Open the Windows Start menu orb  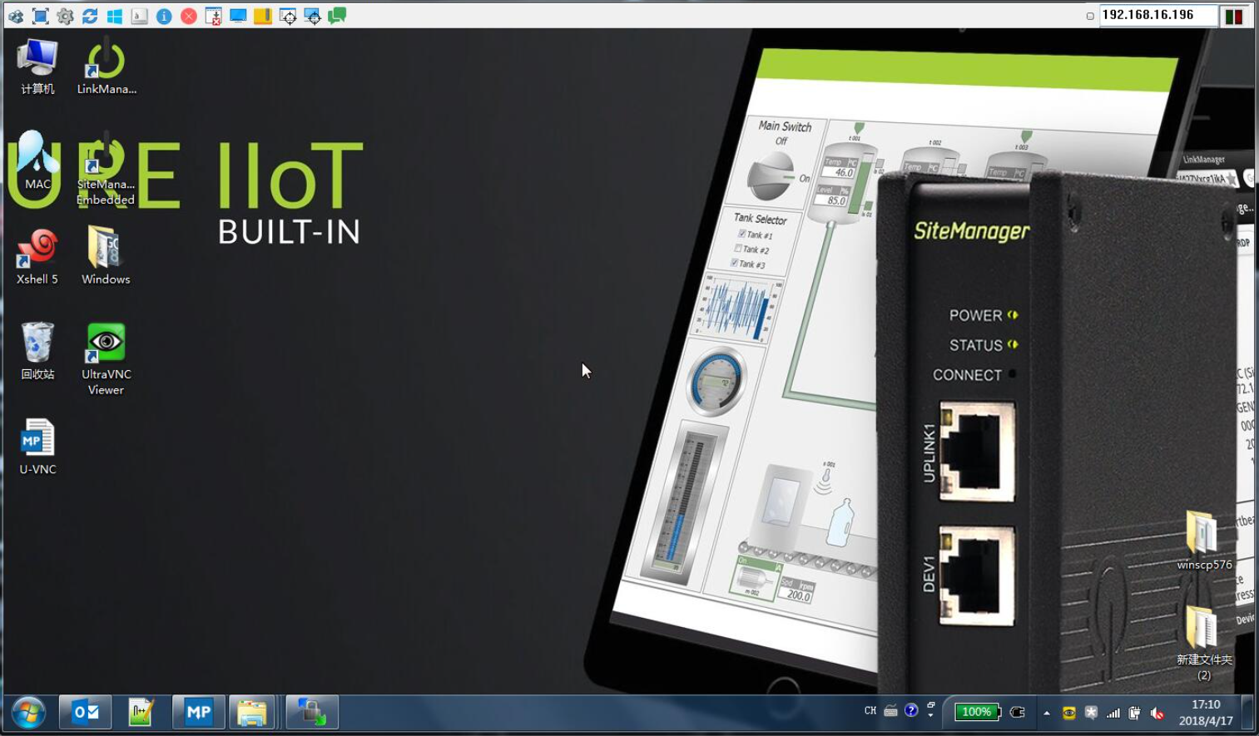(28, 713)
